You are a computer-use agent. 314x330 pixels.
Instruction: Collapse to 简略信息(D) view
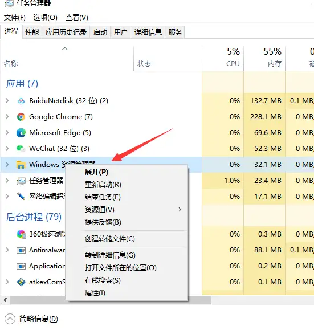[x=31, y=319]
